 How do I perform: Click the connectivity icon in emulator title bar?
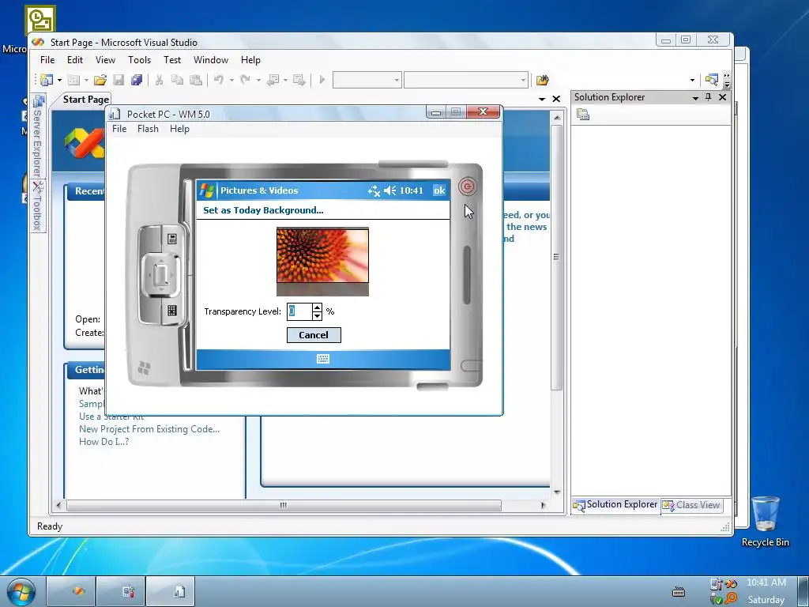374,191
